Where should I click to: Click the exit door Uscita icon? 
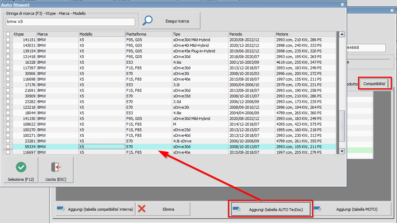pos(56,167)
